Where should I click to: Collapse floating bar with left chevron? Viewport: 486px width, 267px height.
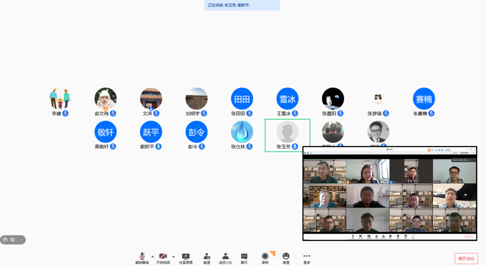point(21,240)
